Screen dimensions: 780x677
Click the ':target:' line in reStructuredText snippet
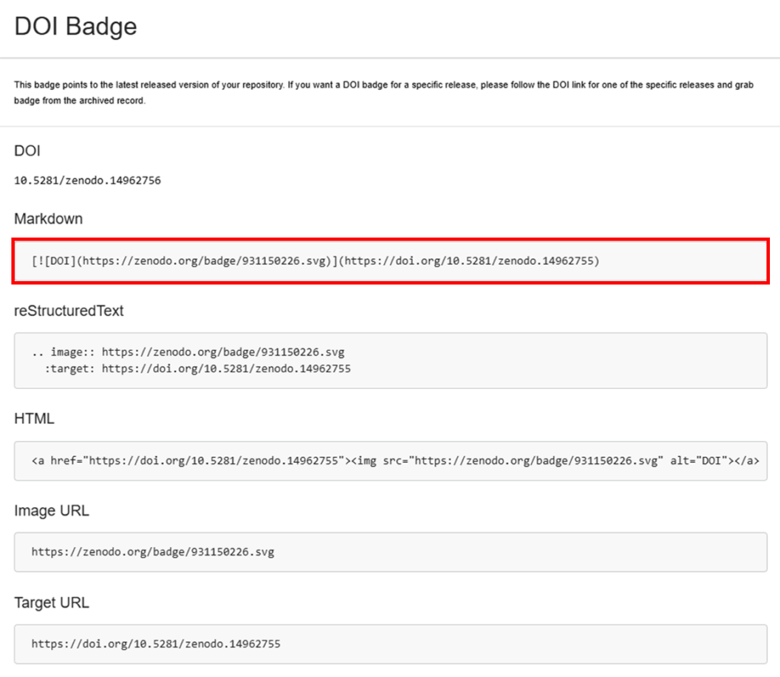197,369
